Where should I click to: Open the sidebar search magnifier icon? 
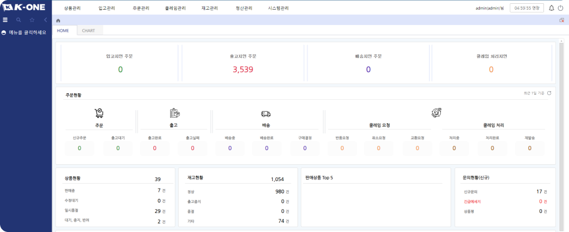pos(18,20)
